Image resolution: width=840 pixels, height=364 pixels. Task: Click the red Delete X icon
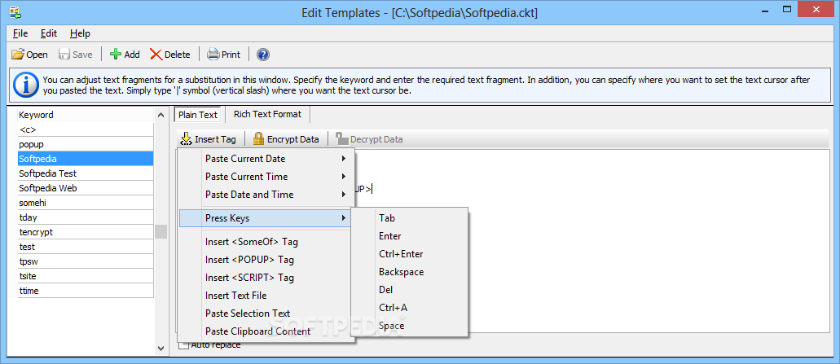pos(156,55)
